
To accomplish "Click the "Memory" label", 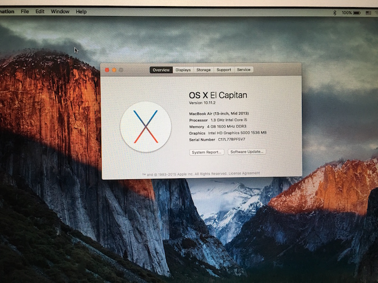I will [x=197, y=126].
